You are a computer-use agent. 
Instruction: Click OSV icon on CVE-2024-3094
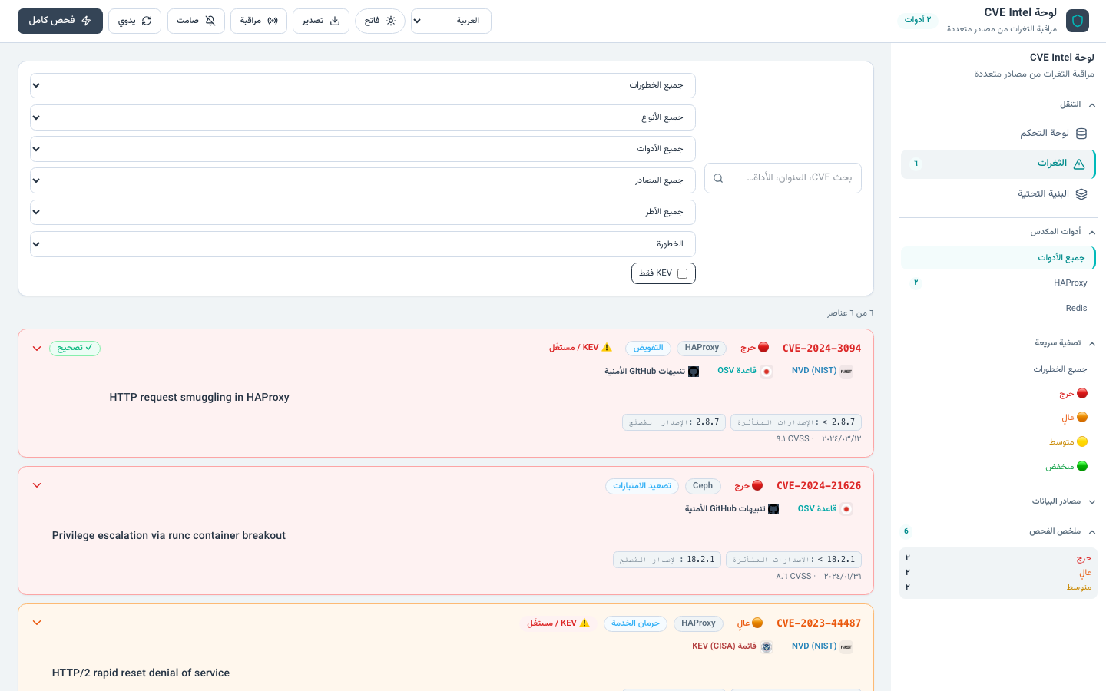pos(767,372)
